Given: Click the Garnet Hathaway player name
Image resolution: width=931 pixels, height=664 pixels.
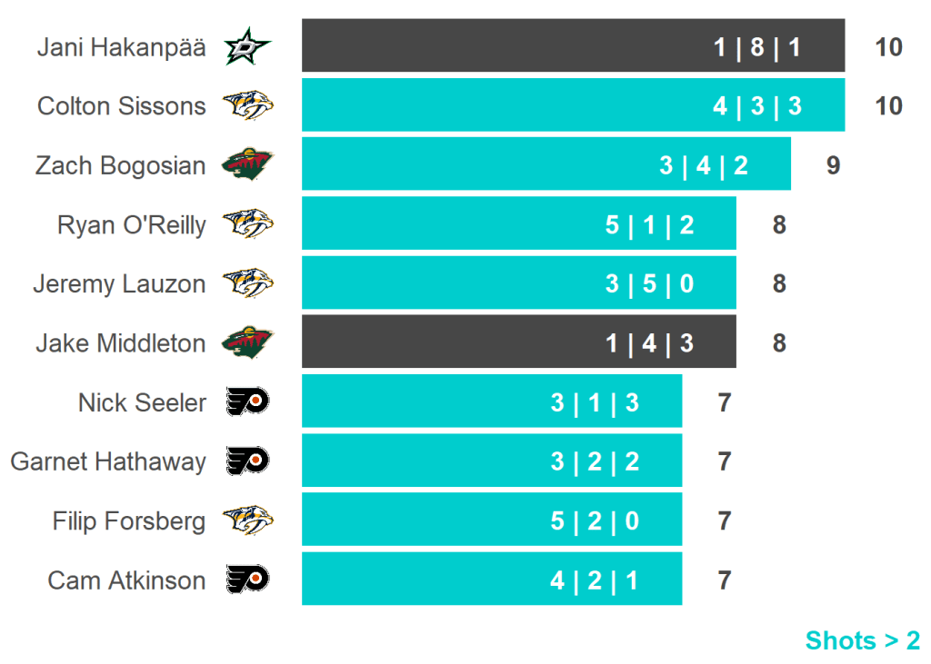Looking at the screenshot, I should [x=108, y=461].
